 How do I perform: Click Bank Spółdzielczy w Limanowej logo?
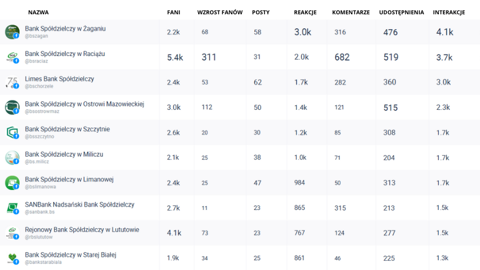pyautogui.click(x=12, y=183)
